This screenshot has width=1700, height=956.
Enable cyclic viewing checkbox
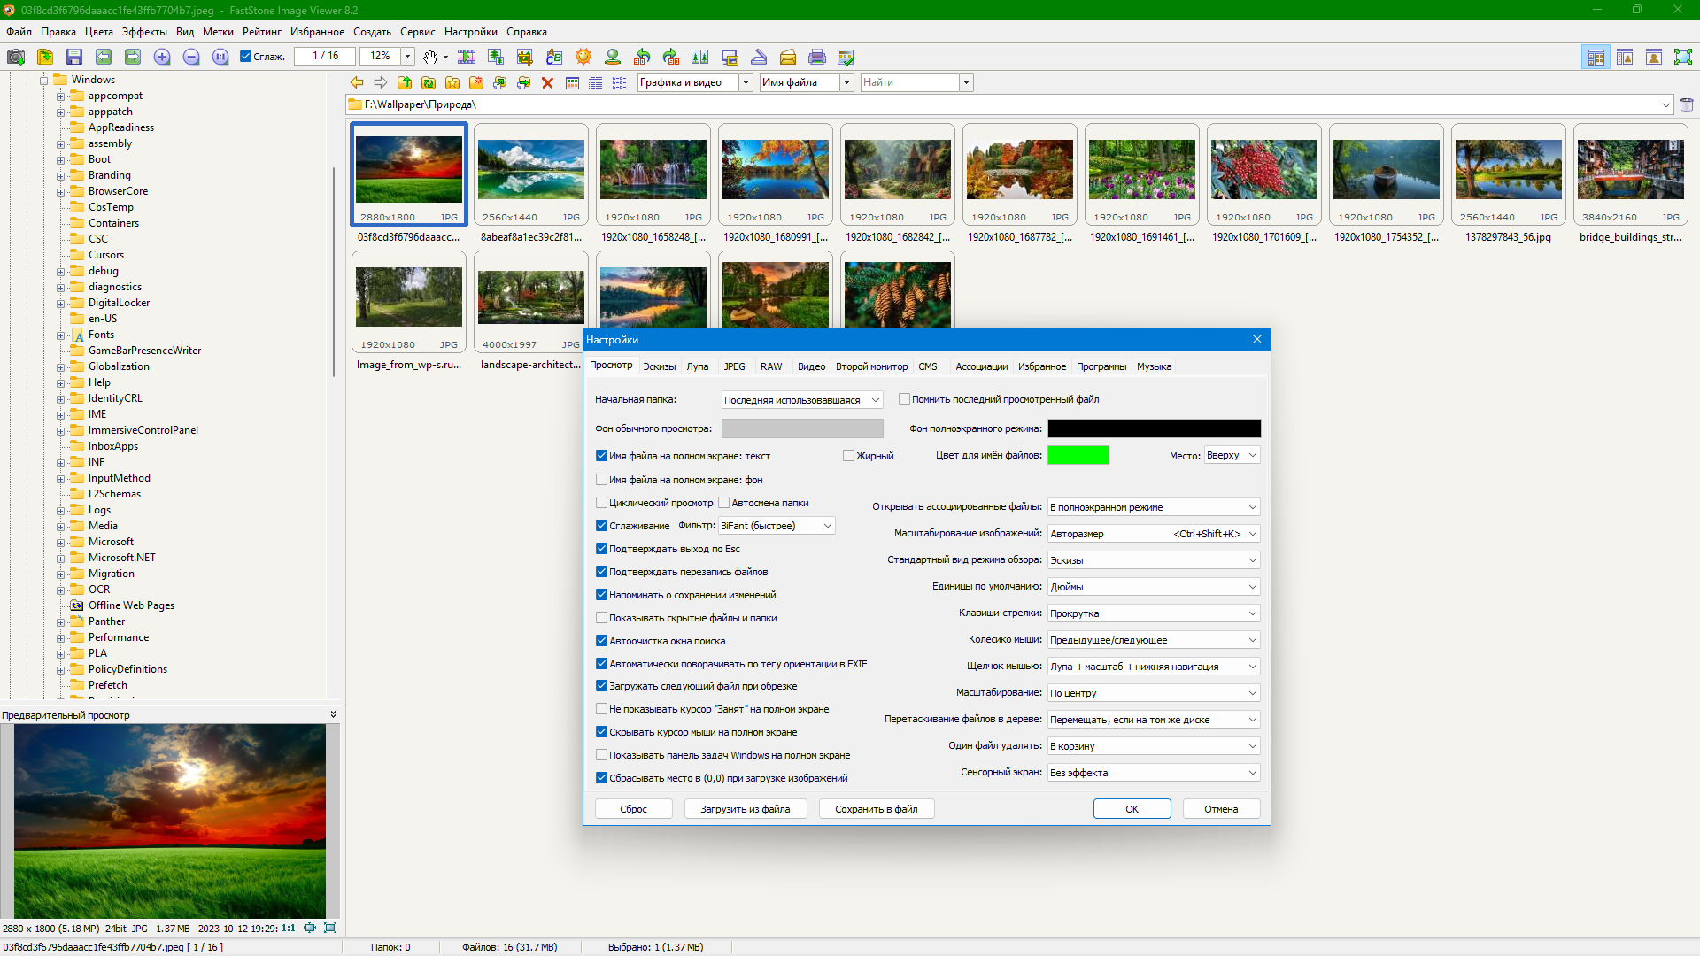click(x=602, y=503)
